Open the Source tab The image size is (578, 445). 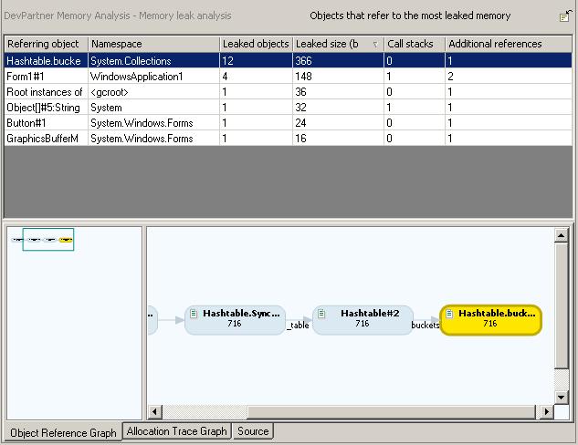tap(253, 431)
